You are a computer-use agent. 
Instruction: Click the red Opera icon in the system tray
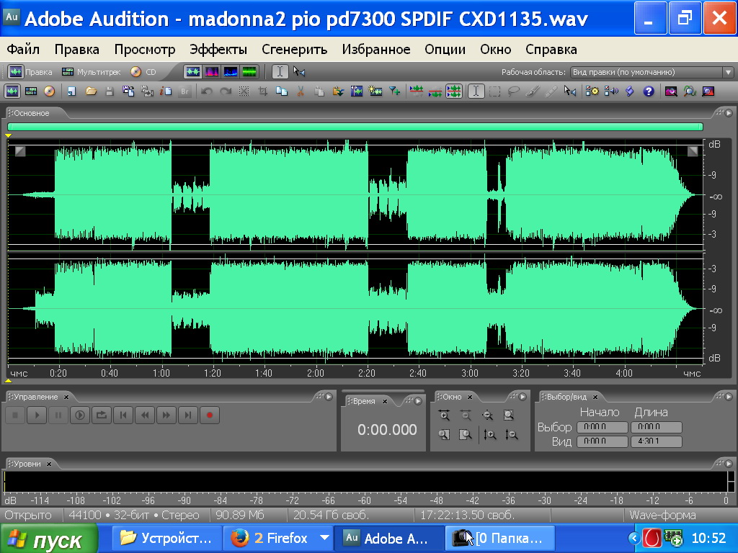pyautogui.click(x=652, y=538)
